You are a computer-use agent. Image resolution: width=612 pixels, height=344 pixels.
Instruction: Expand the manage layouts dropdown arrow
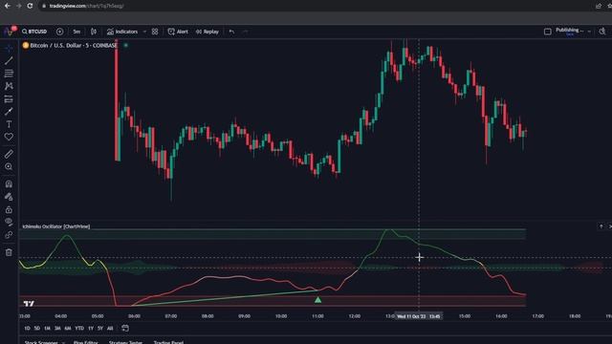coord(589,32)
